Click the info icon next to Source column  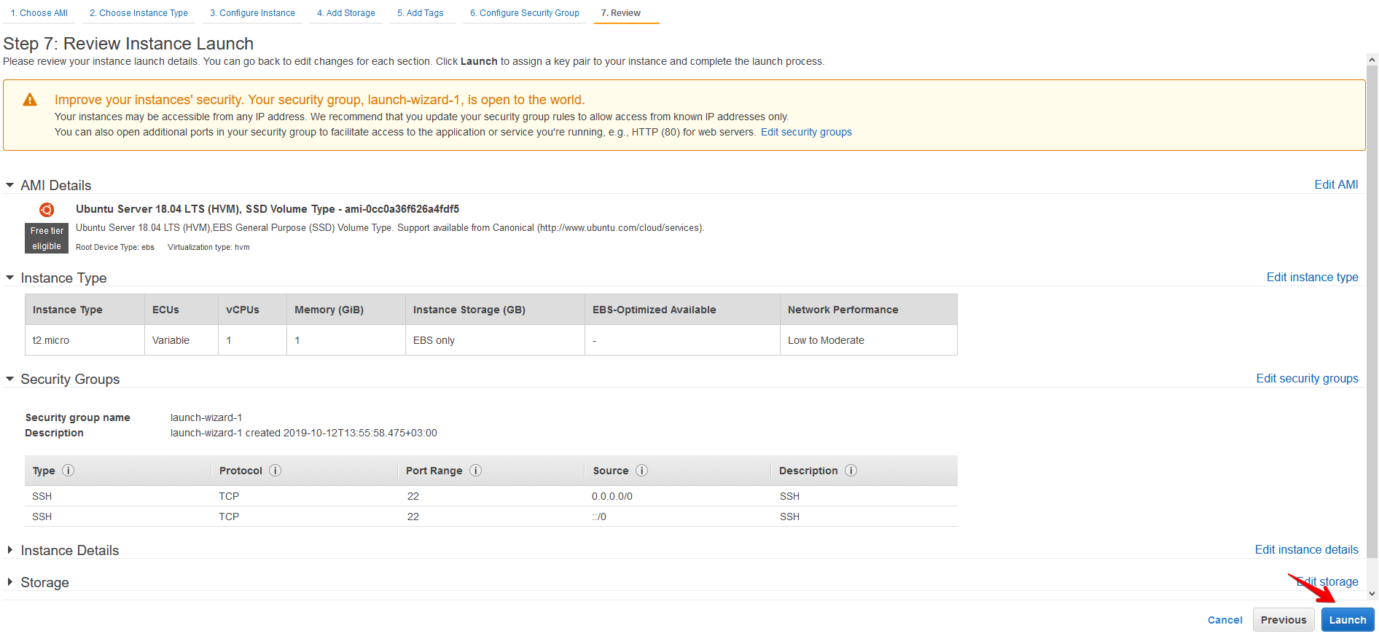click(x=642, y=471)
